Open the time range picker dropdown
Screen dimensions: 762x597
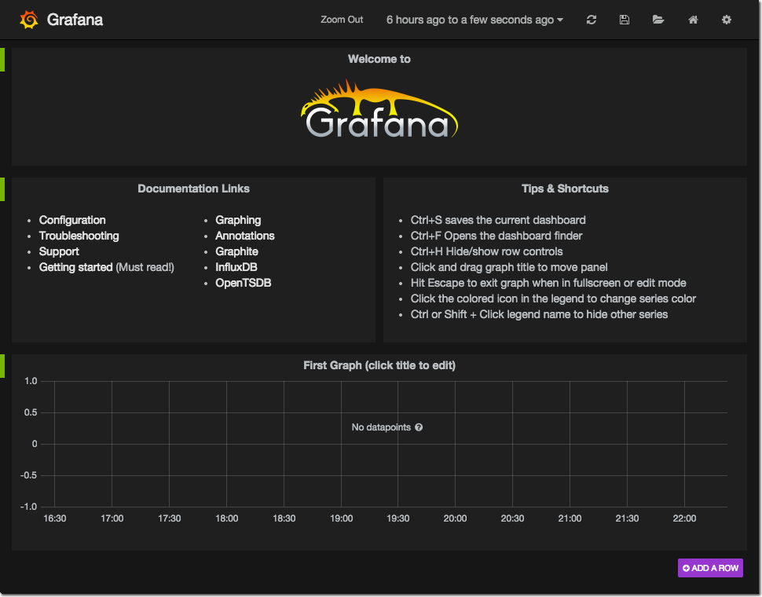474,20
